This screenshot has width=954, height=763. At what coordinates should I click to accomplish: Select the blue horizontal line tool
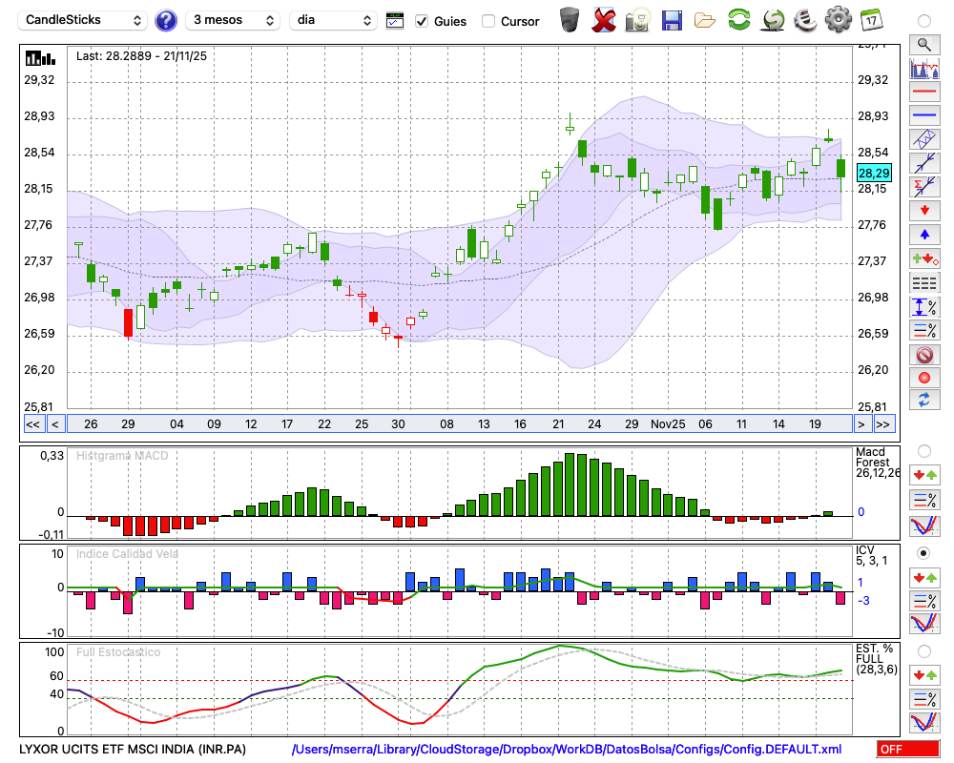pos(923,115)
